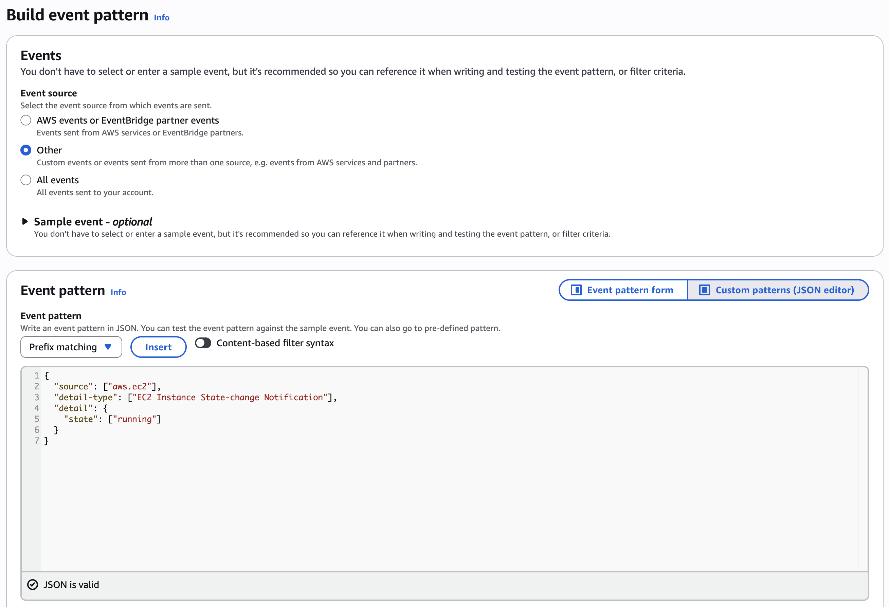This screenshot has width=889, height=607.
Task: Select the Other event source option
Action: pyautogui.click(x=25, y=150)
